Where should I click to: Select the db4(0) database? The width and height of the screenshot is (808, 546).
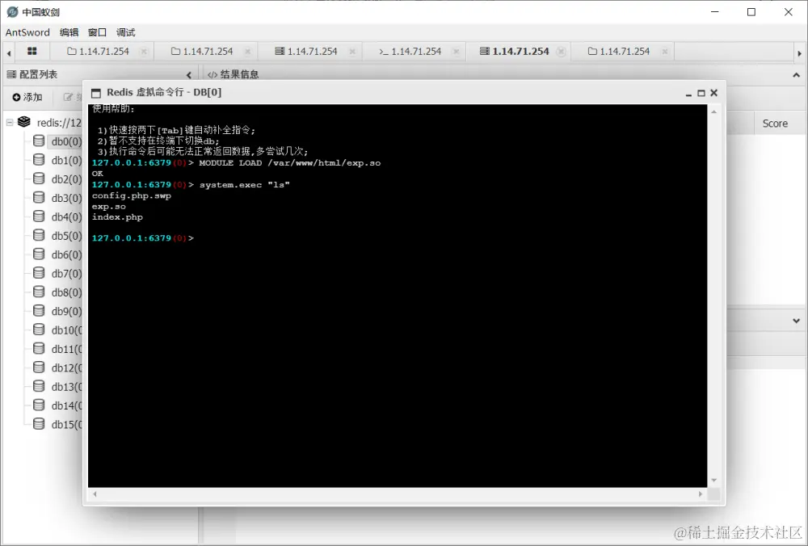pos(66,216)
